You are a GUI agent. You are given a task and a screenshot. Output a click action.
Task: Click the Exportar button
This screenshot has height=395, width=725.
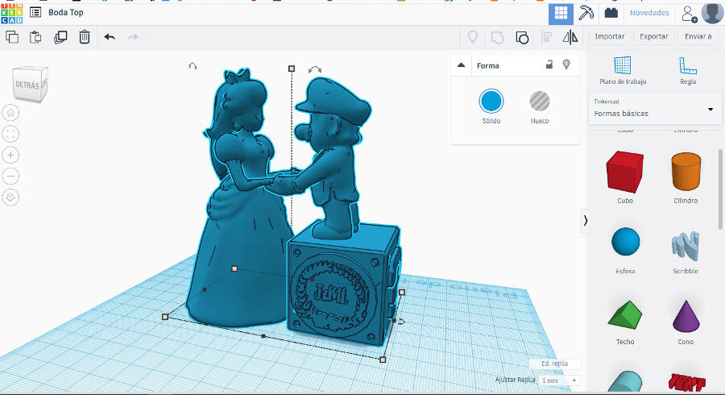[x=653, y=36]
